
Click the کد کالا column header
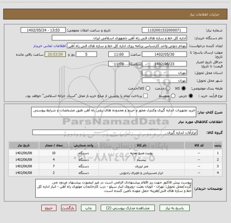point(199,145)
